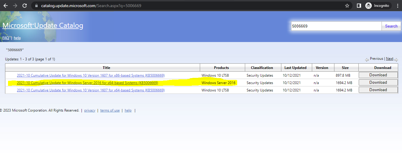Open the FAQ link in header

tap(6, 38)
